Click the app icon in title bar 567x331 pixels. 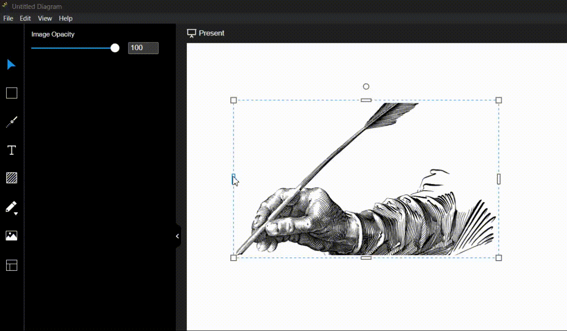[5, 6]
